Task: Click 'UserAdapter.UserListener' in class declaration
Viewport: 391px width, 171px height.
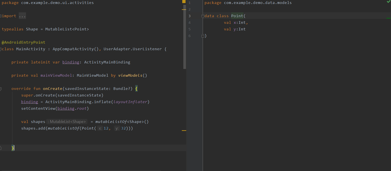Action: pos(133,49)
